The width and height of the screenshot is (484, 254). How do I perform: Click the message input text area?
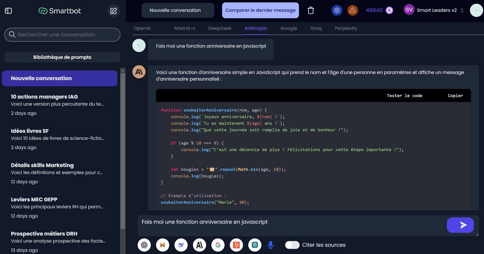[x=291, y=225]
